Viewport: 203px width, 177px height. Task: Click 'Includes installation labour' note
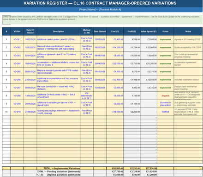[x=188, y=80]
